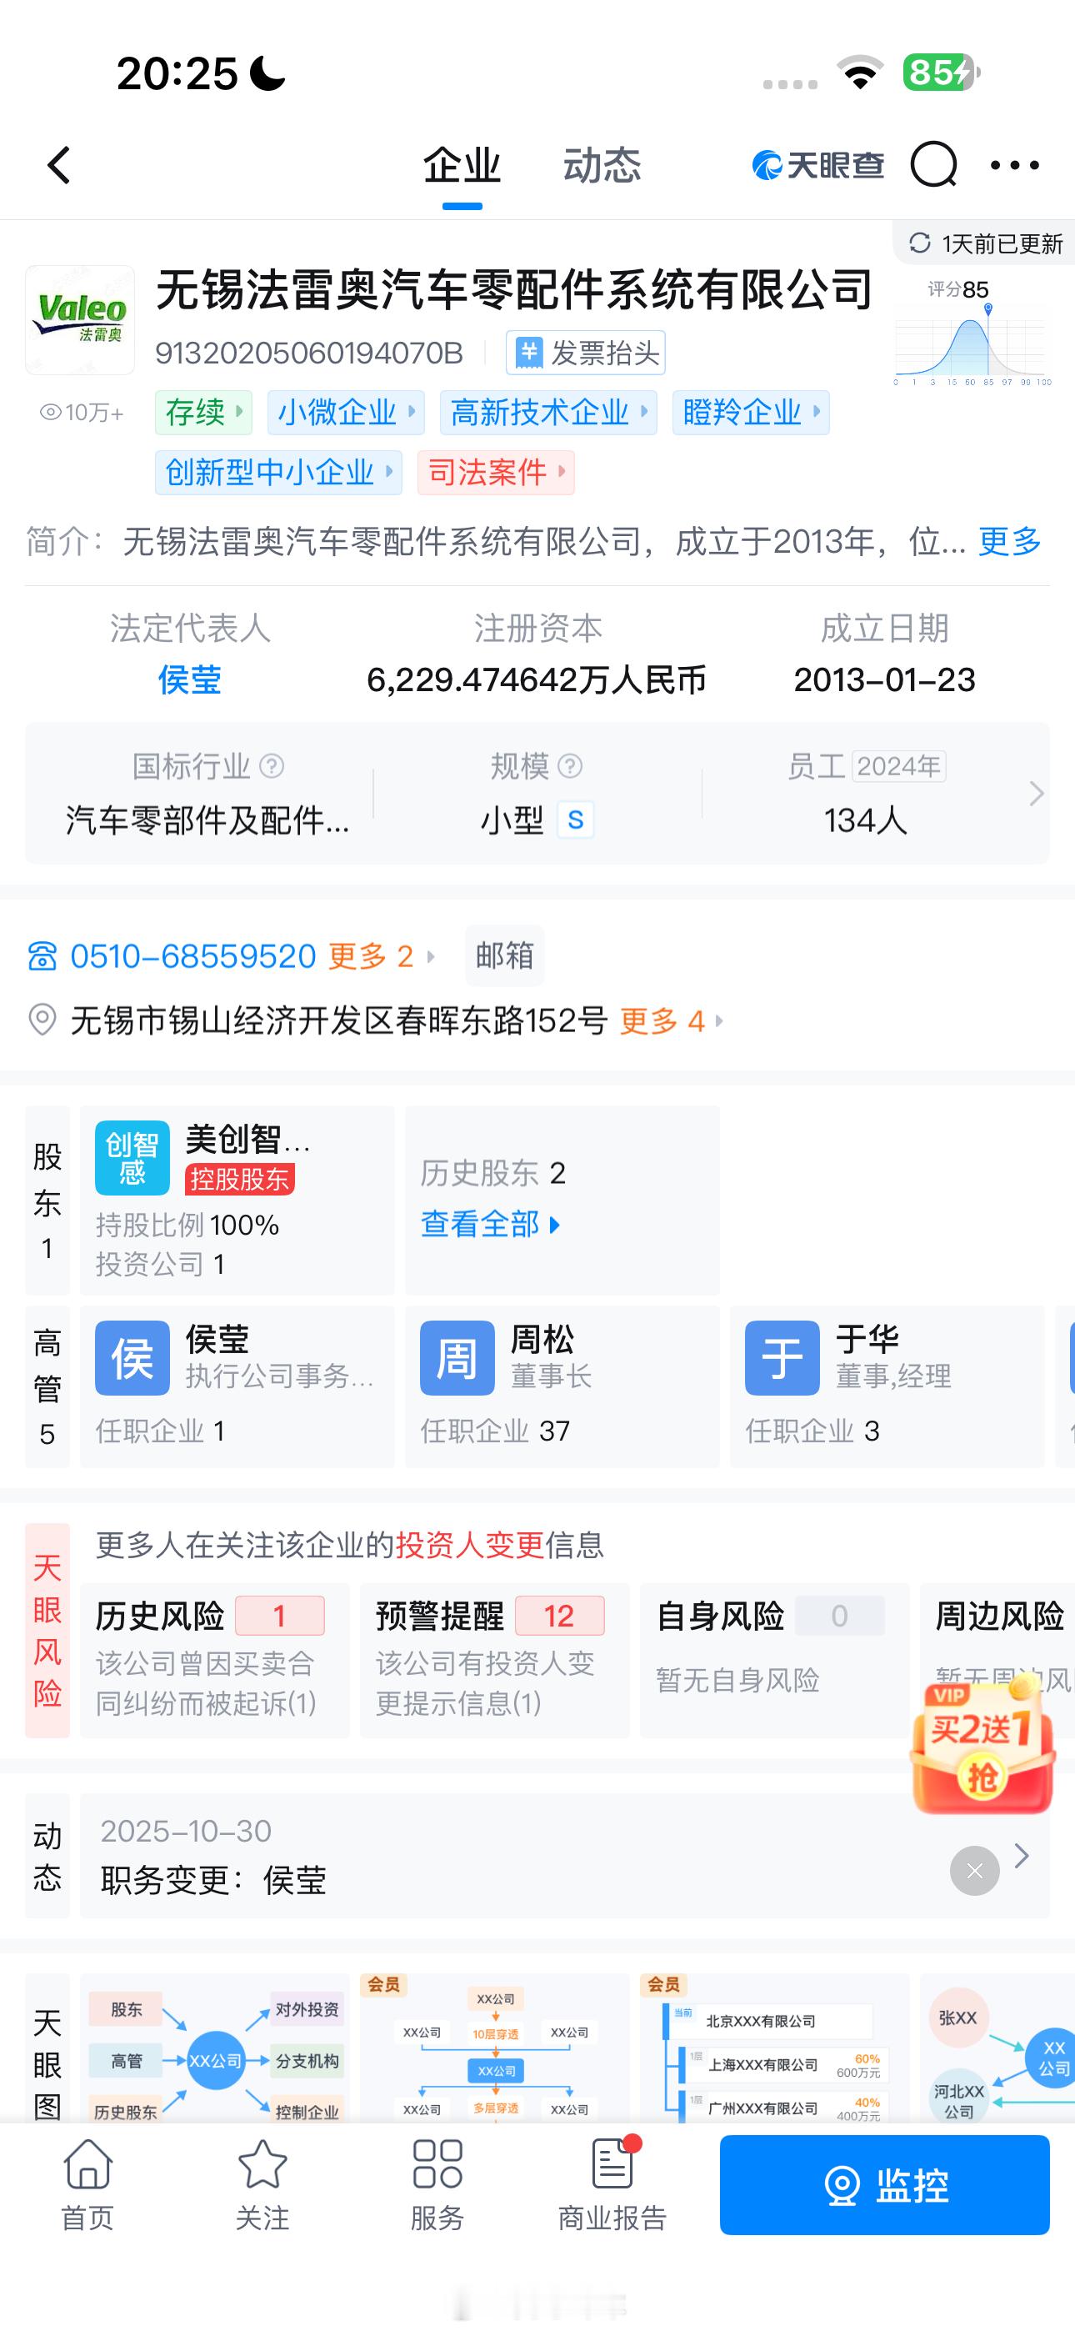1075x2331 pixels.
Task: Expand the 小微企业 tag
Action: 346,413
